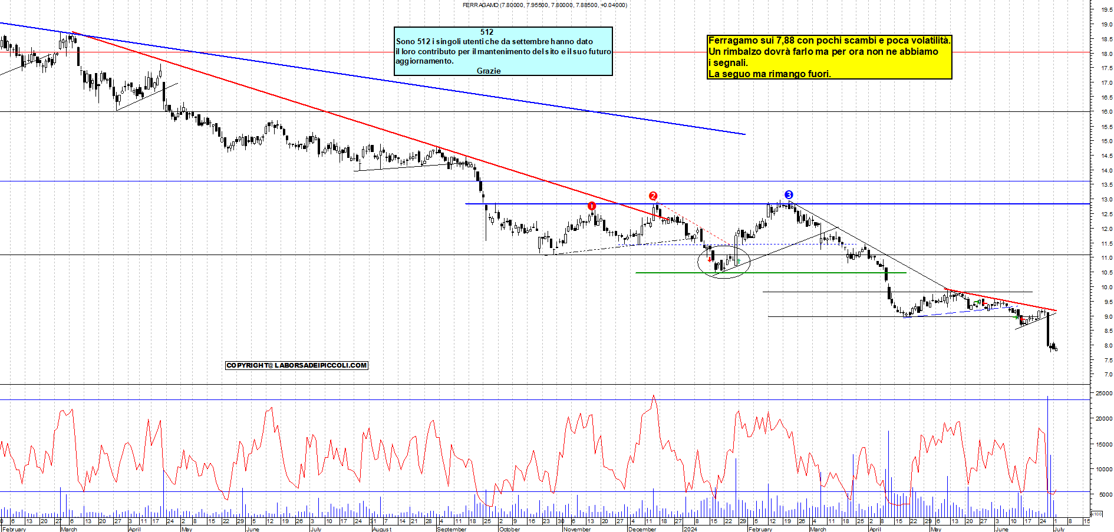The image size is (1114, 532).
Task: Click the 10000 volume axis value
Action: point(1104,470)
